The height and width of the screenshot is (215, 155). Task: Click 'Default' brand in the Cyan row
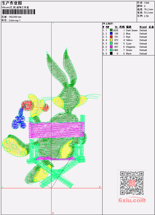[143, 44]
